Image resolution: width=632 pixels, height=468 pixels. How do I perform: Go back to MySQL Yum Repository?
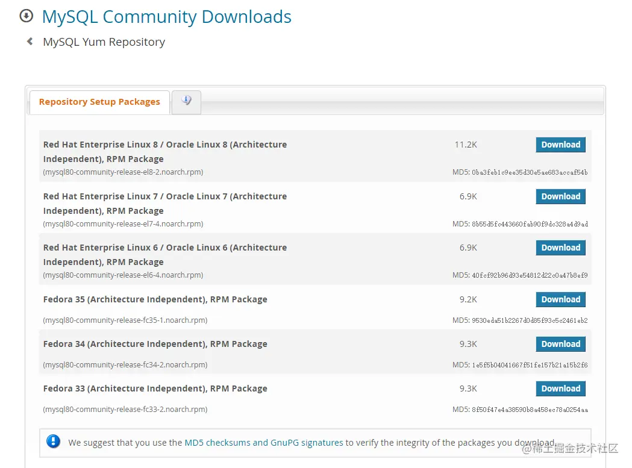(x=104, y=42)
